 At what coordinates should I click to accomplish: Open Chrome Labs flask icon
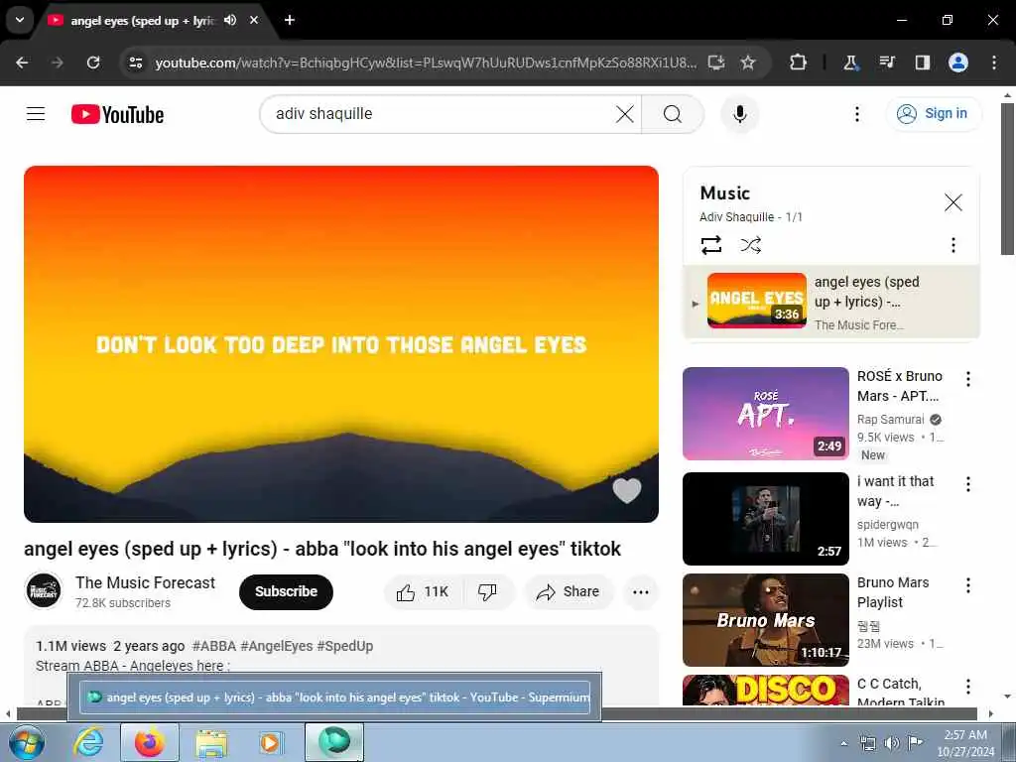click(850, 63)
